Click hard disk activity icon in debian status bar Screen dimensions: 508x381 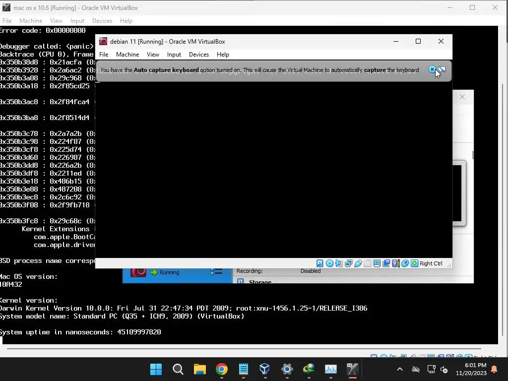tap(320, 263)
